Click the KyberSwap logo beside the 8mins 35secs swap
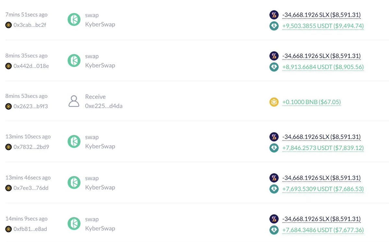Image resolution: width=389 pixels, height=242 pixels. (74, 61)
